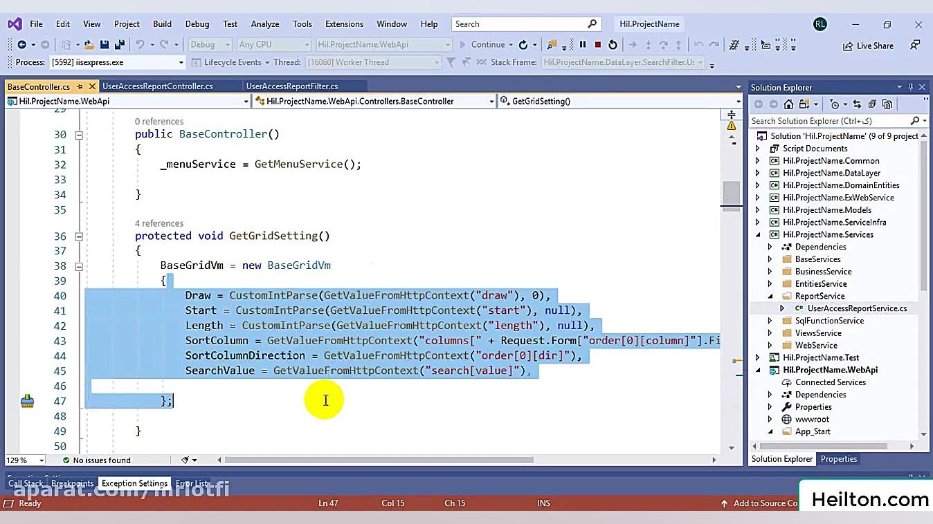This screenshot has height=524, width=933.
Task: Click the Save icon in the toolbar
Action: coord(104,45)
